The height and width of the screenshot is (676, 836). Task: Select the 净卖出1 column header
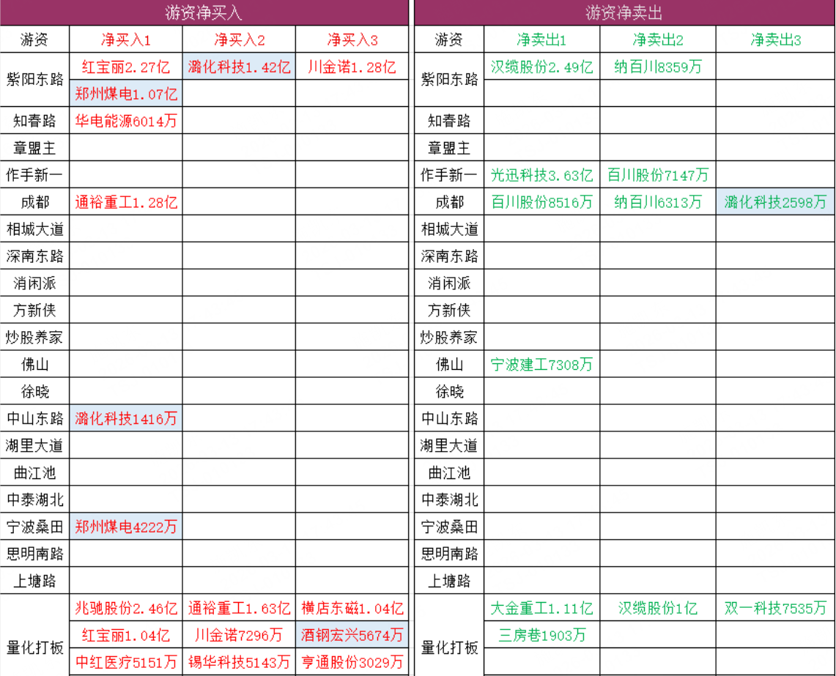pos(541,40)
